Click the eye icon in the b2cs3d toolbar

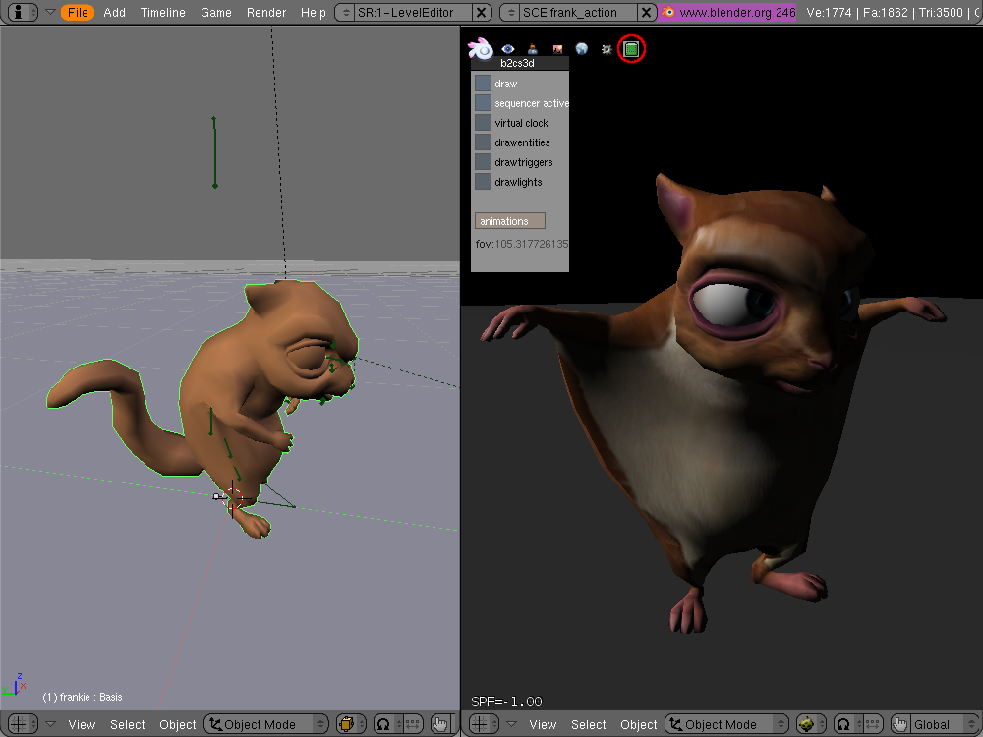click(x=508, y=49)
